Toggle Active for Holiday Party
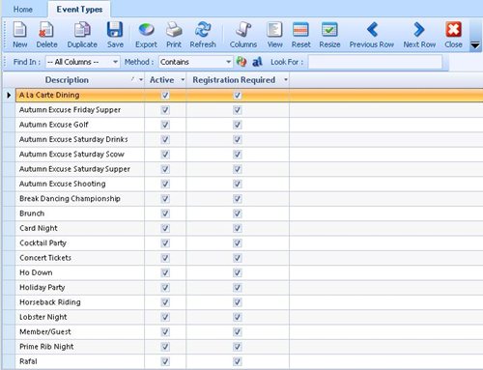483x370 pixels. pos(165,288)
